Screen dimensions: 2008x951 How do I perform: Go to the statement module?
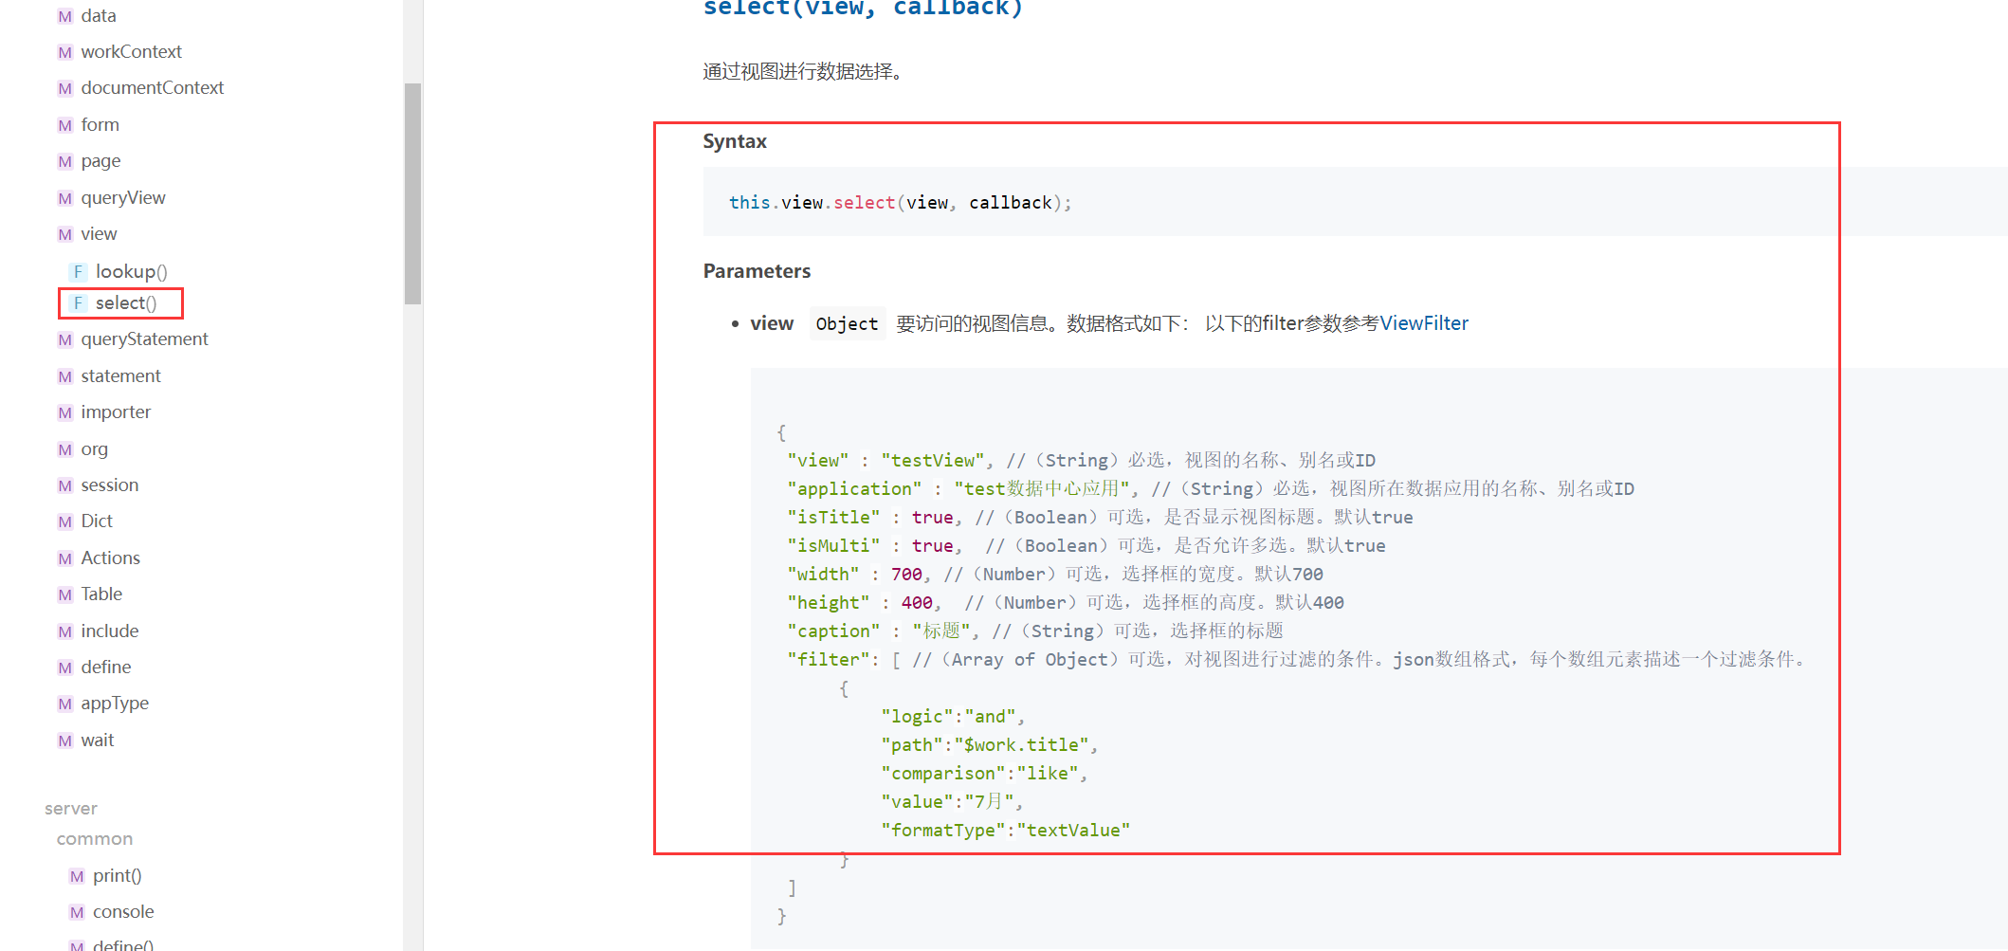pyautogui.click(x=120, y=376)
